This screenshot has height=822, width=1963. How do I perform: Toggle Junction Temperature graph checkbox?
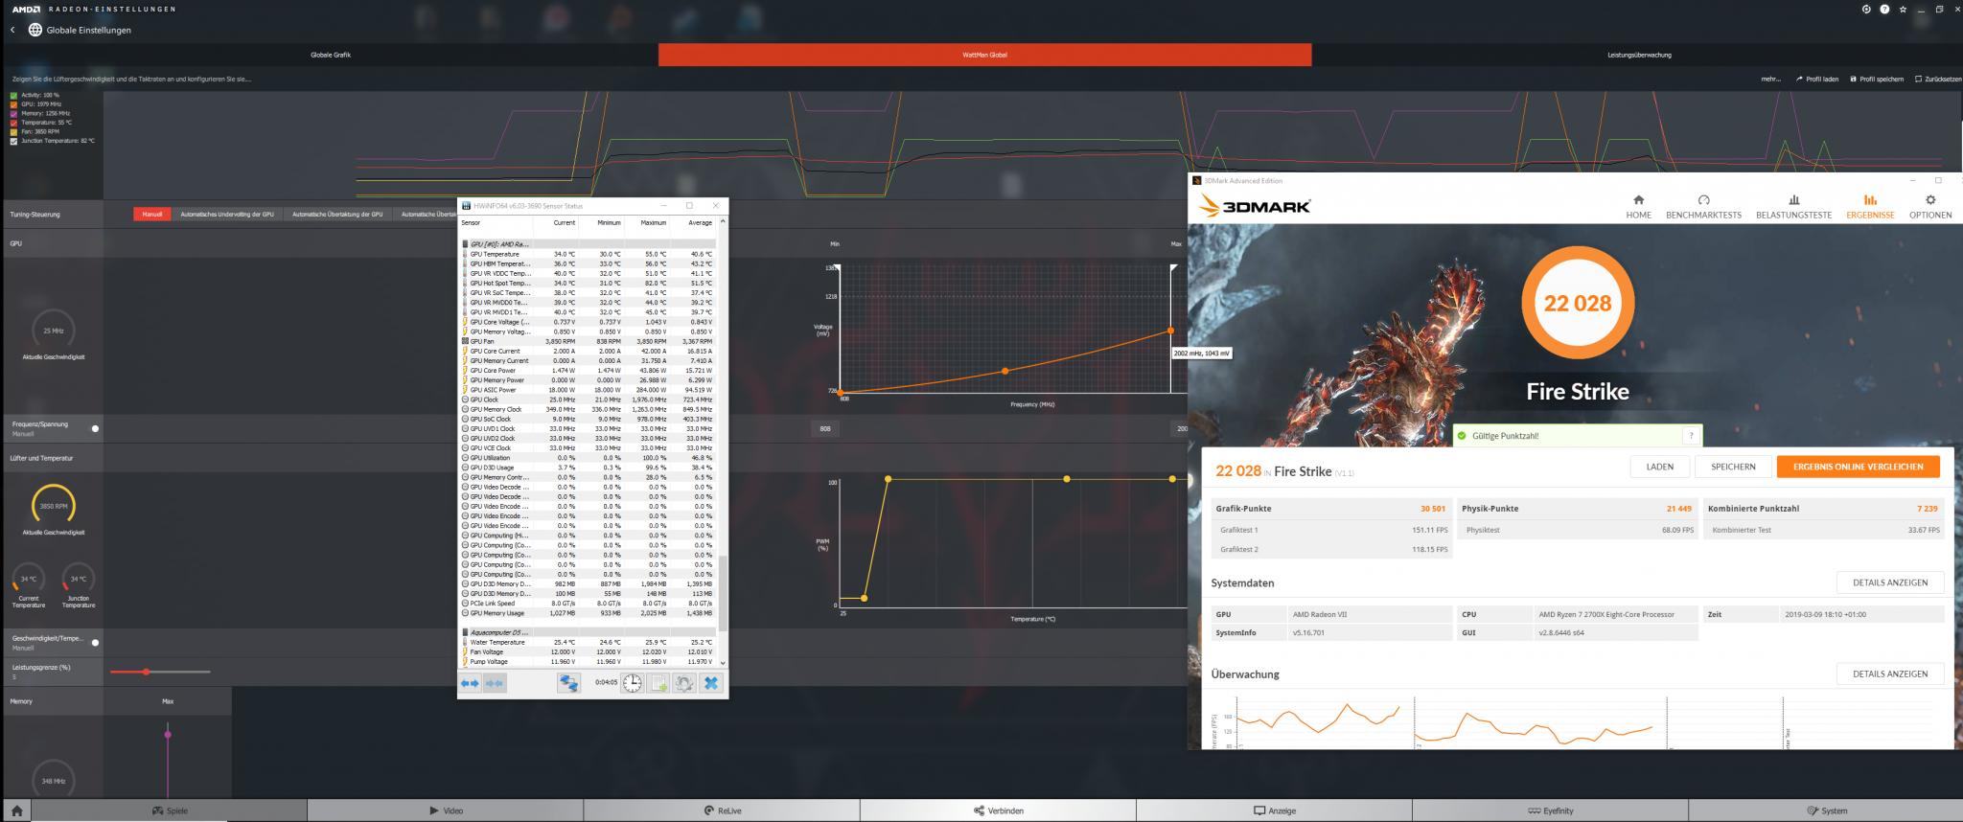point(13,141)
